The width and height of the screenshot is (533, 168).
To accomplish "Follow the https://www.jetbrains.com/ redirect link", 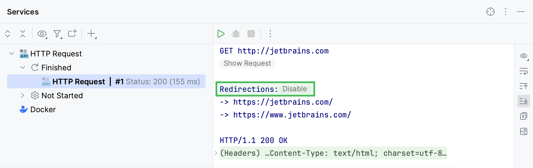I will pos(292,115).
